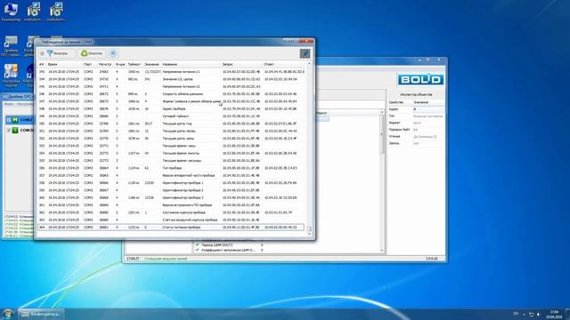Image resolution: width=570 pixels, height=320 pixels.
Task: Toggle the checkbox left of Filters funnel
Action: click(42, 53)
